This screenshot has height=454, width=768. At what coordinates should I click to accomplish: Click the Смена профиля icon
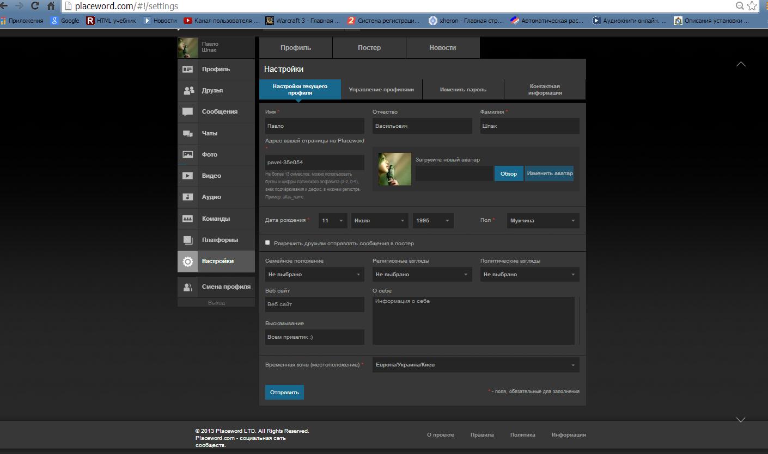[188, 287]
